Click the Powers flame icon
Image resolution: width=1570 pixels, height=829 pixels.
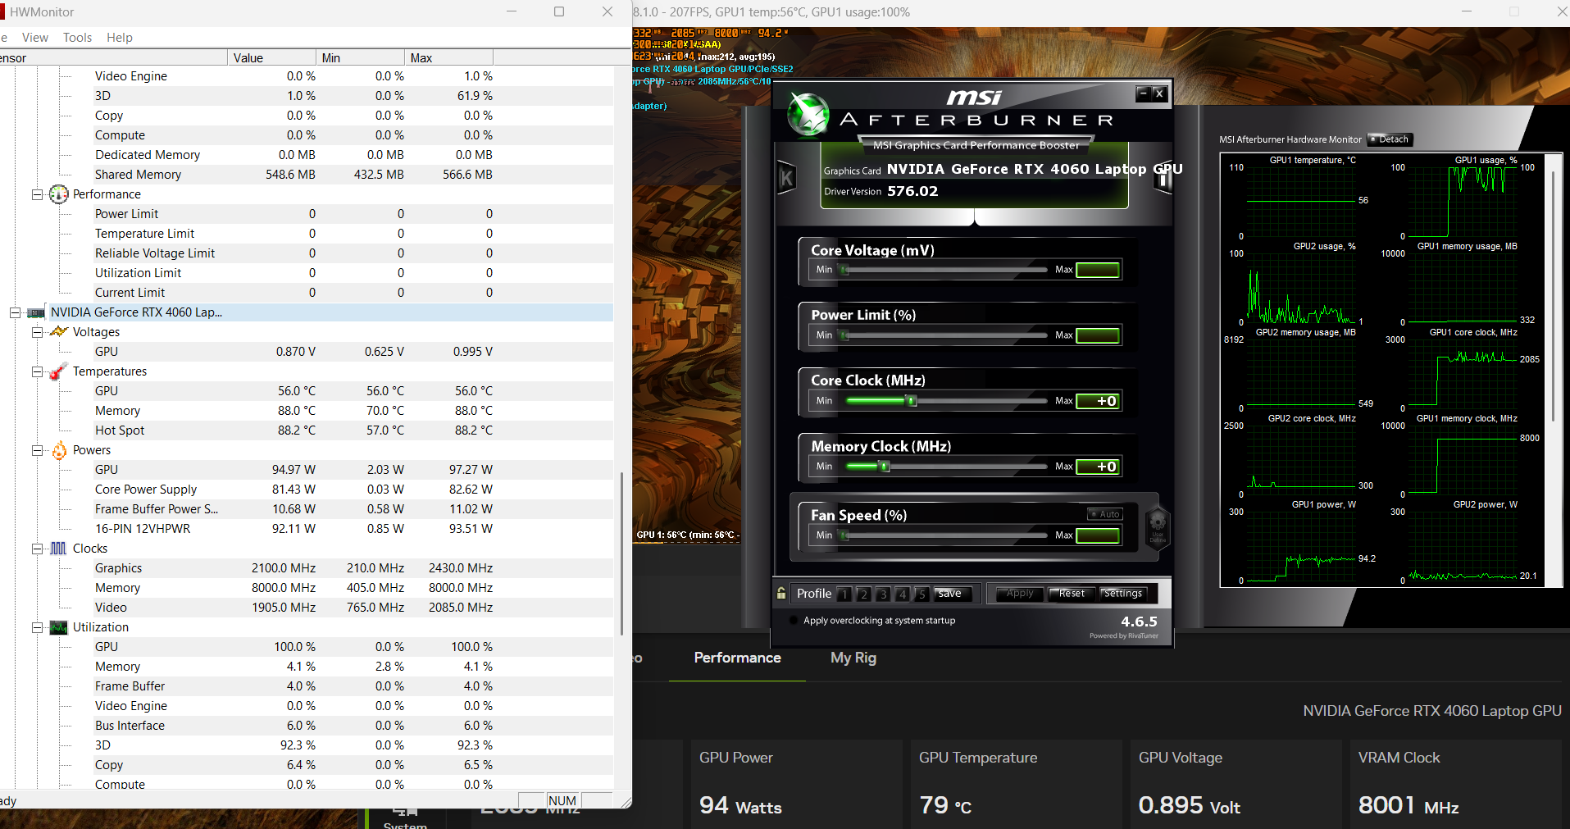(x=59, y=450)
